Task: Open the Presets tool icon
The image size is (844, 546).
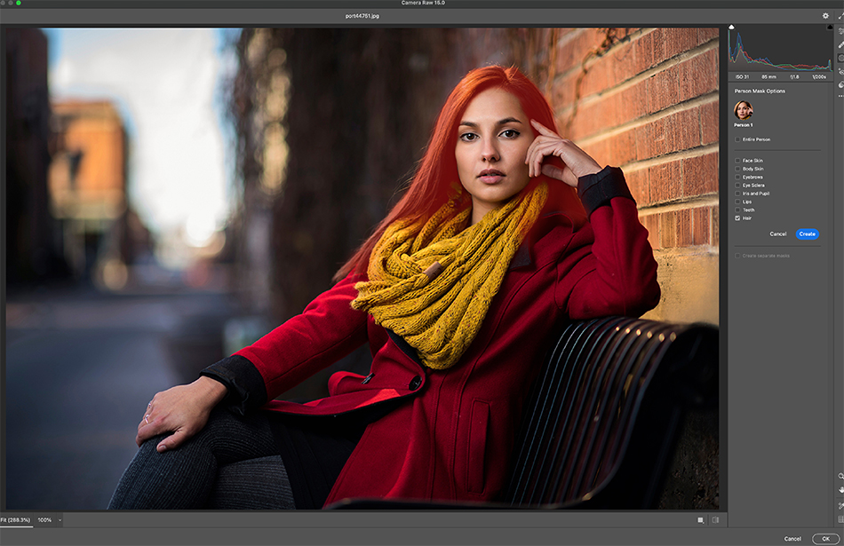Action: [x=840, y=84]
